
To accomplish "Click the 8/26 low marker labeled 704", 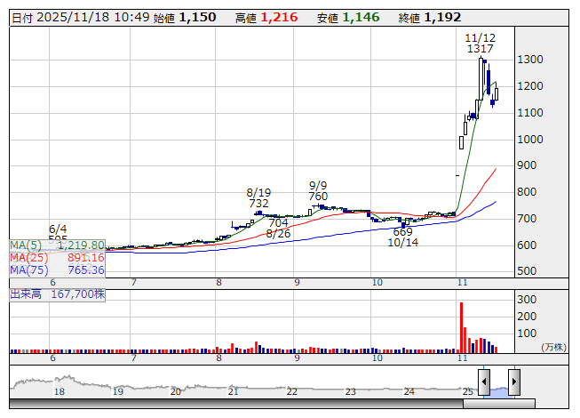I will coord(278,229).
